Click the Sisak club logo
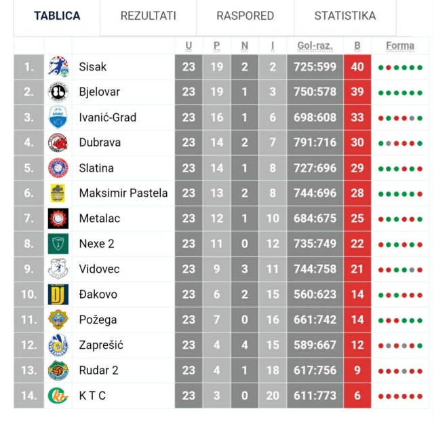Viewport: 434px width, 422px height. click(x=58, y=67)
